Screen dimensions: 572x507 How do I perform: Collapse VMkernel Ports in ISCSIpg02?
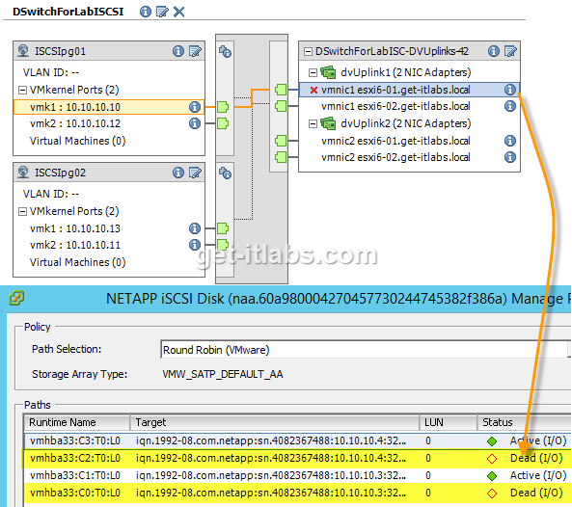coord(22,211)
